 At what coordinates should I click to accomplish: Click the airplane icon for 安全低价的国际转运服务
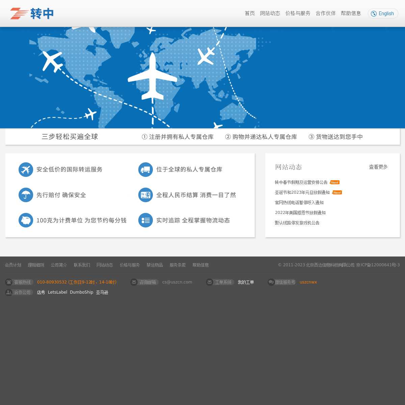coord(26,169)
